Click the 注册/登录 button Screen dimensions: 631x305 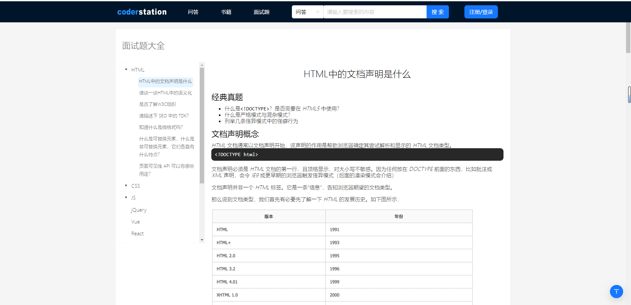481,12
